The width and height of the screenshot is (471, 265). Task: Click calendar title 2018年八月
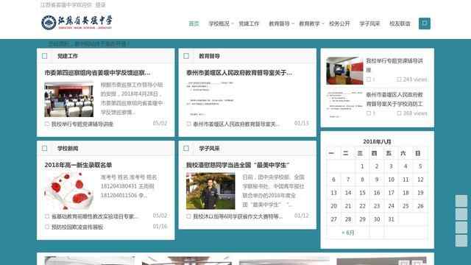(377, 141)
